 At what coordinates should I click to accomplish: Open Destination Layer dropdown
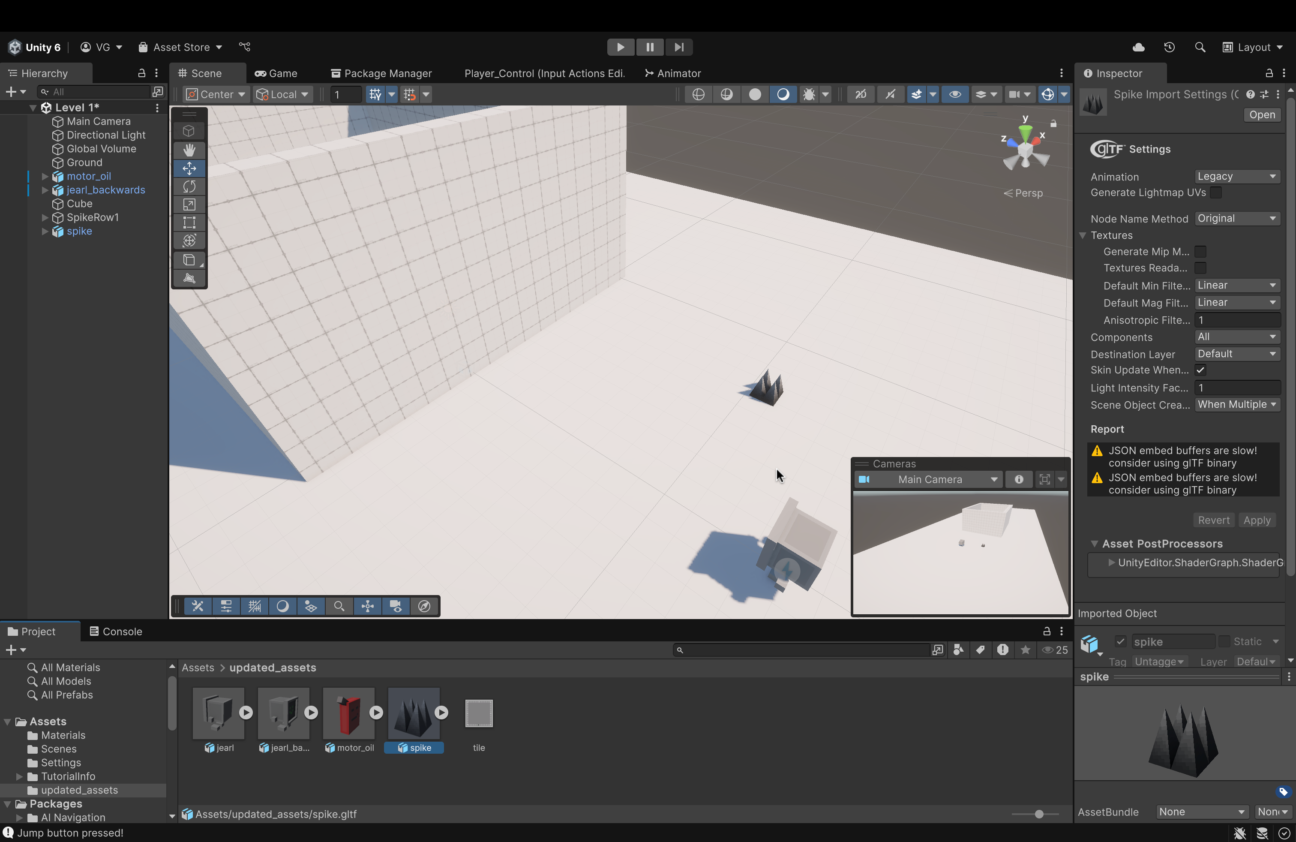pyautogui.click(x=1237, y=354)
